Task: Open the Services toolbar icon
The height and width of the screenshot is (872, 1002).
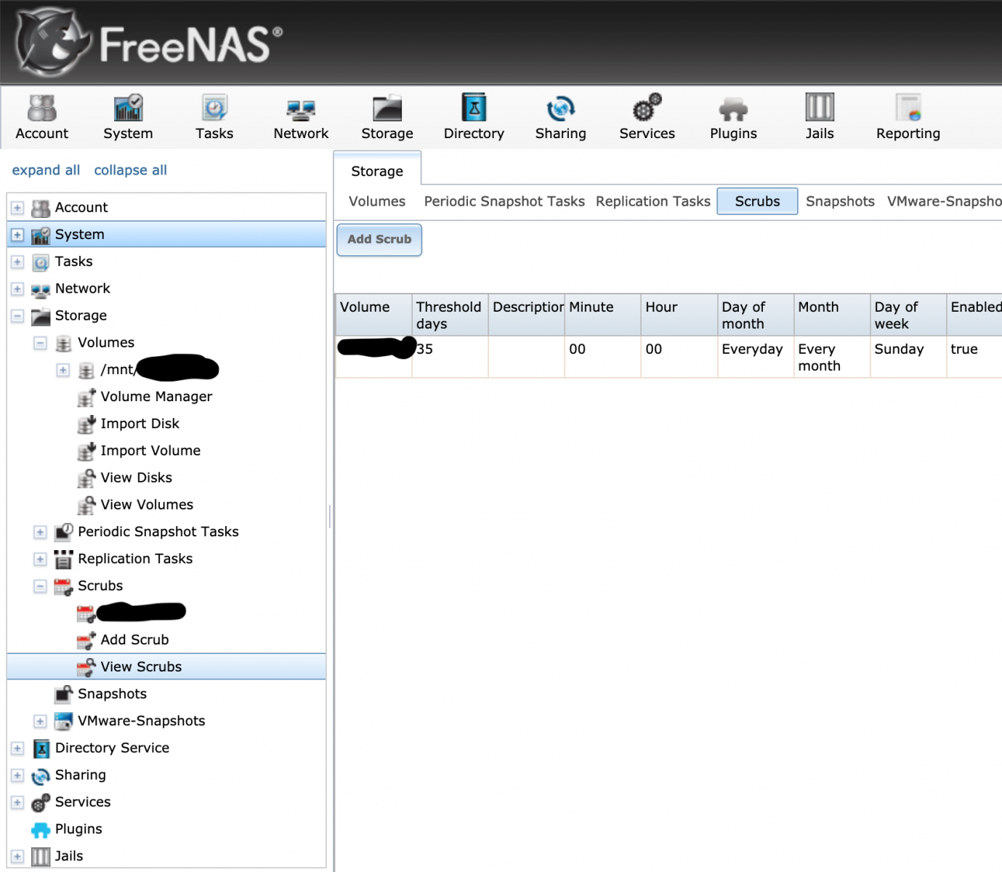Action: [647, 117]
